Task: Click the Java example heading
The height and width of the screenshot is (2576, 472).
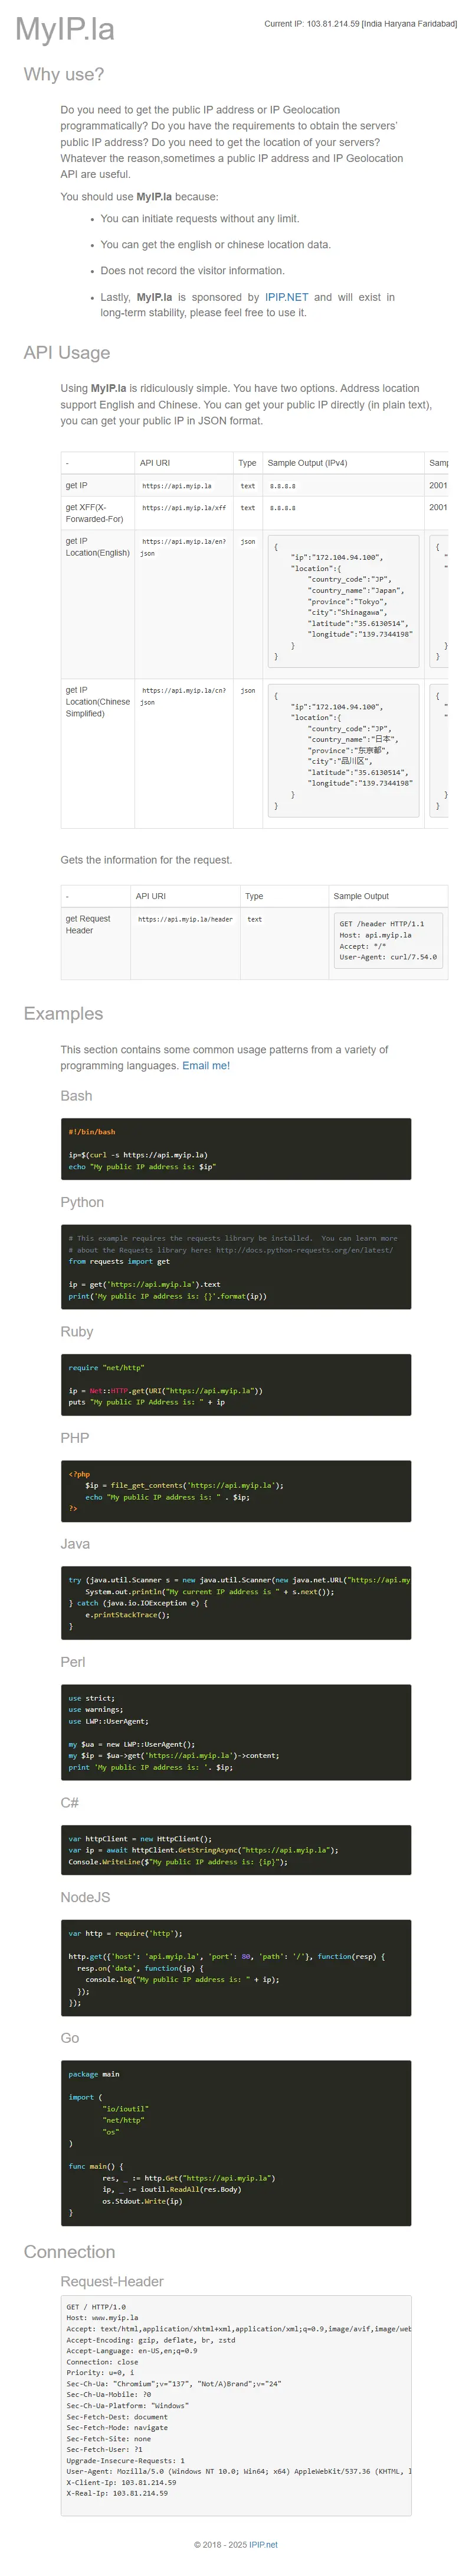Action: 75,1544
